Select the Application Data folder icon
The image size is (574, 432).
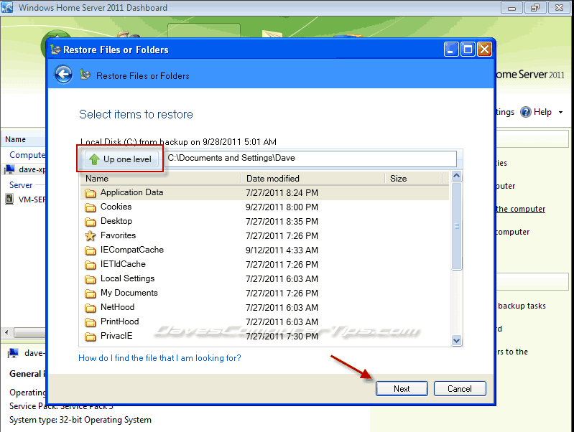tap(90, 193)
